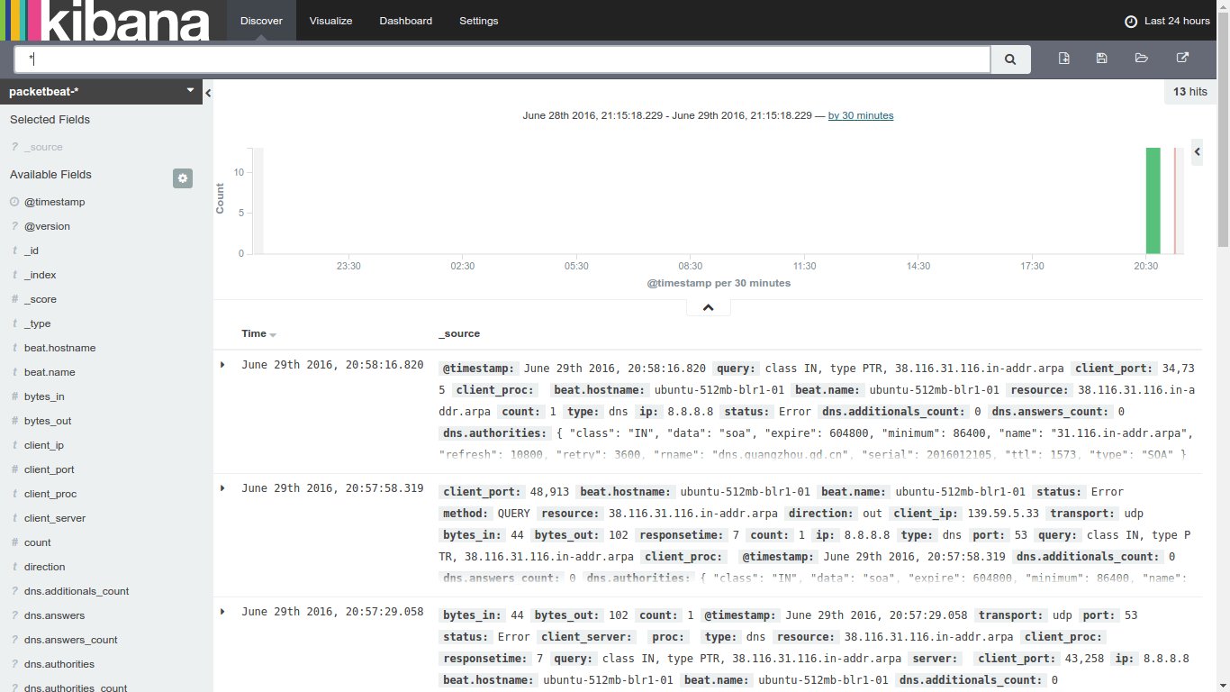The height and width of the screenshot is (692, 1230).
Task: Open the Dashboard tab
Action: [405, 21]
